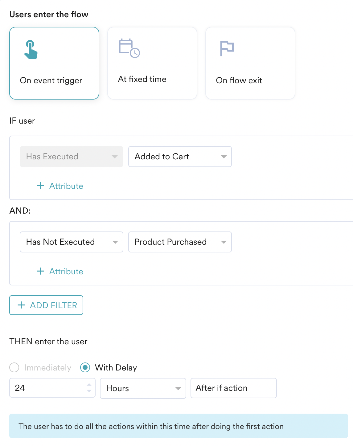This screenshot has width=353, height=446.
Task: Open the Added to Cart dropdown
Action: [180, 157]
